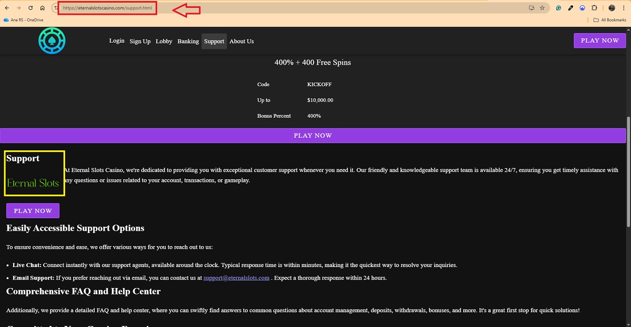Click the browser back arrow
Image resolution: width=631 pixels, height=327 pixels.
tap(6, 8)
